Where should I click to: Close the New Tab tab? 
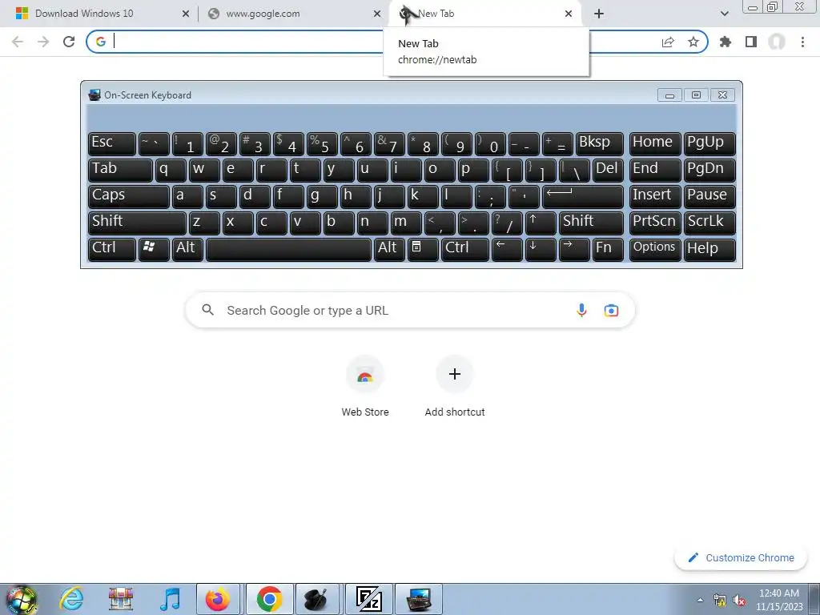(569, 14)
